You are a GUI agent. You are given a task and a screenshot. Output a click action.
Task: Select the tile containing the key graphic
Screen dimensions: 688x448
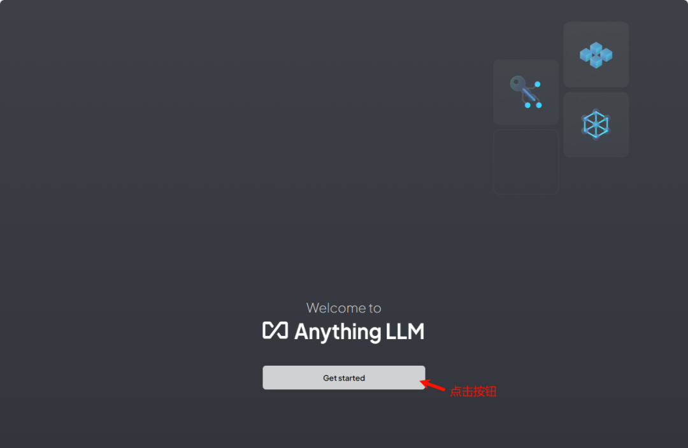[x=526, y=92]
